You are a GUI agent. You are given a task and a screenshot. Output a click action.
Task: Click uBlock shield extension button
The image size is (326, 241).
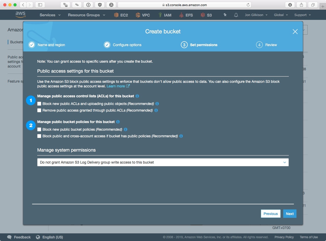coord(100,5)
